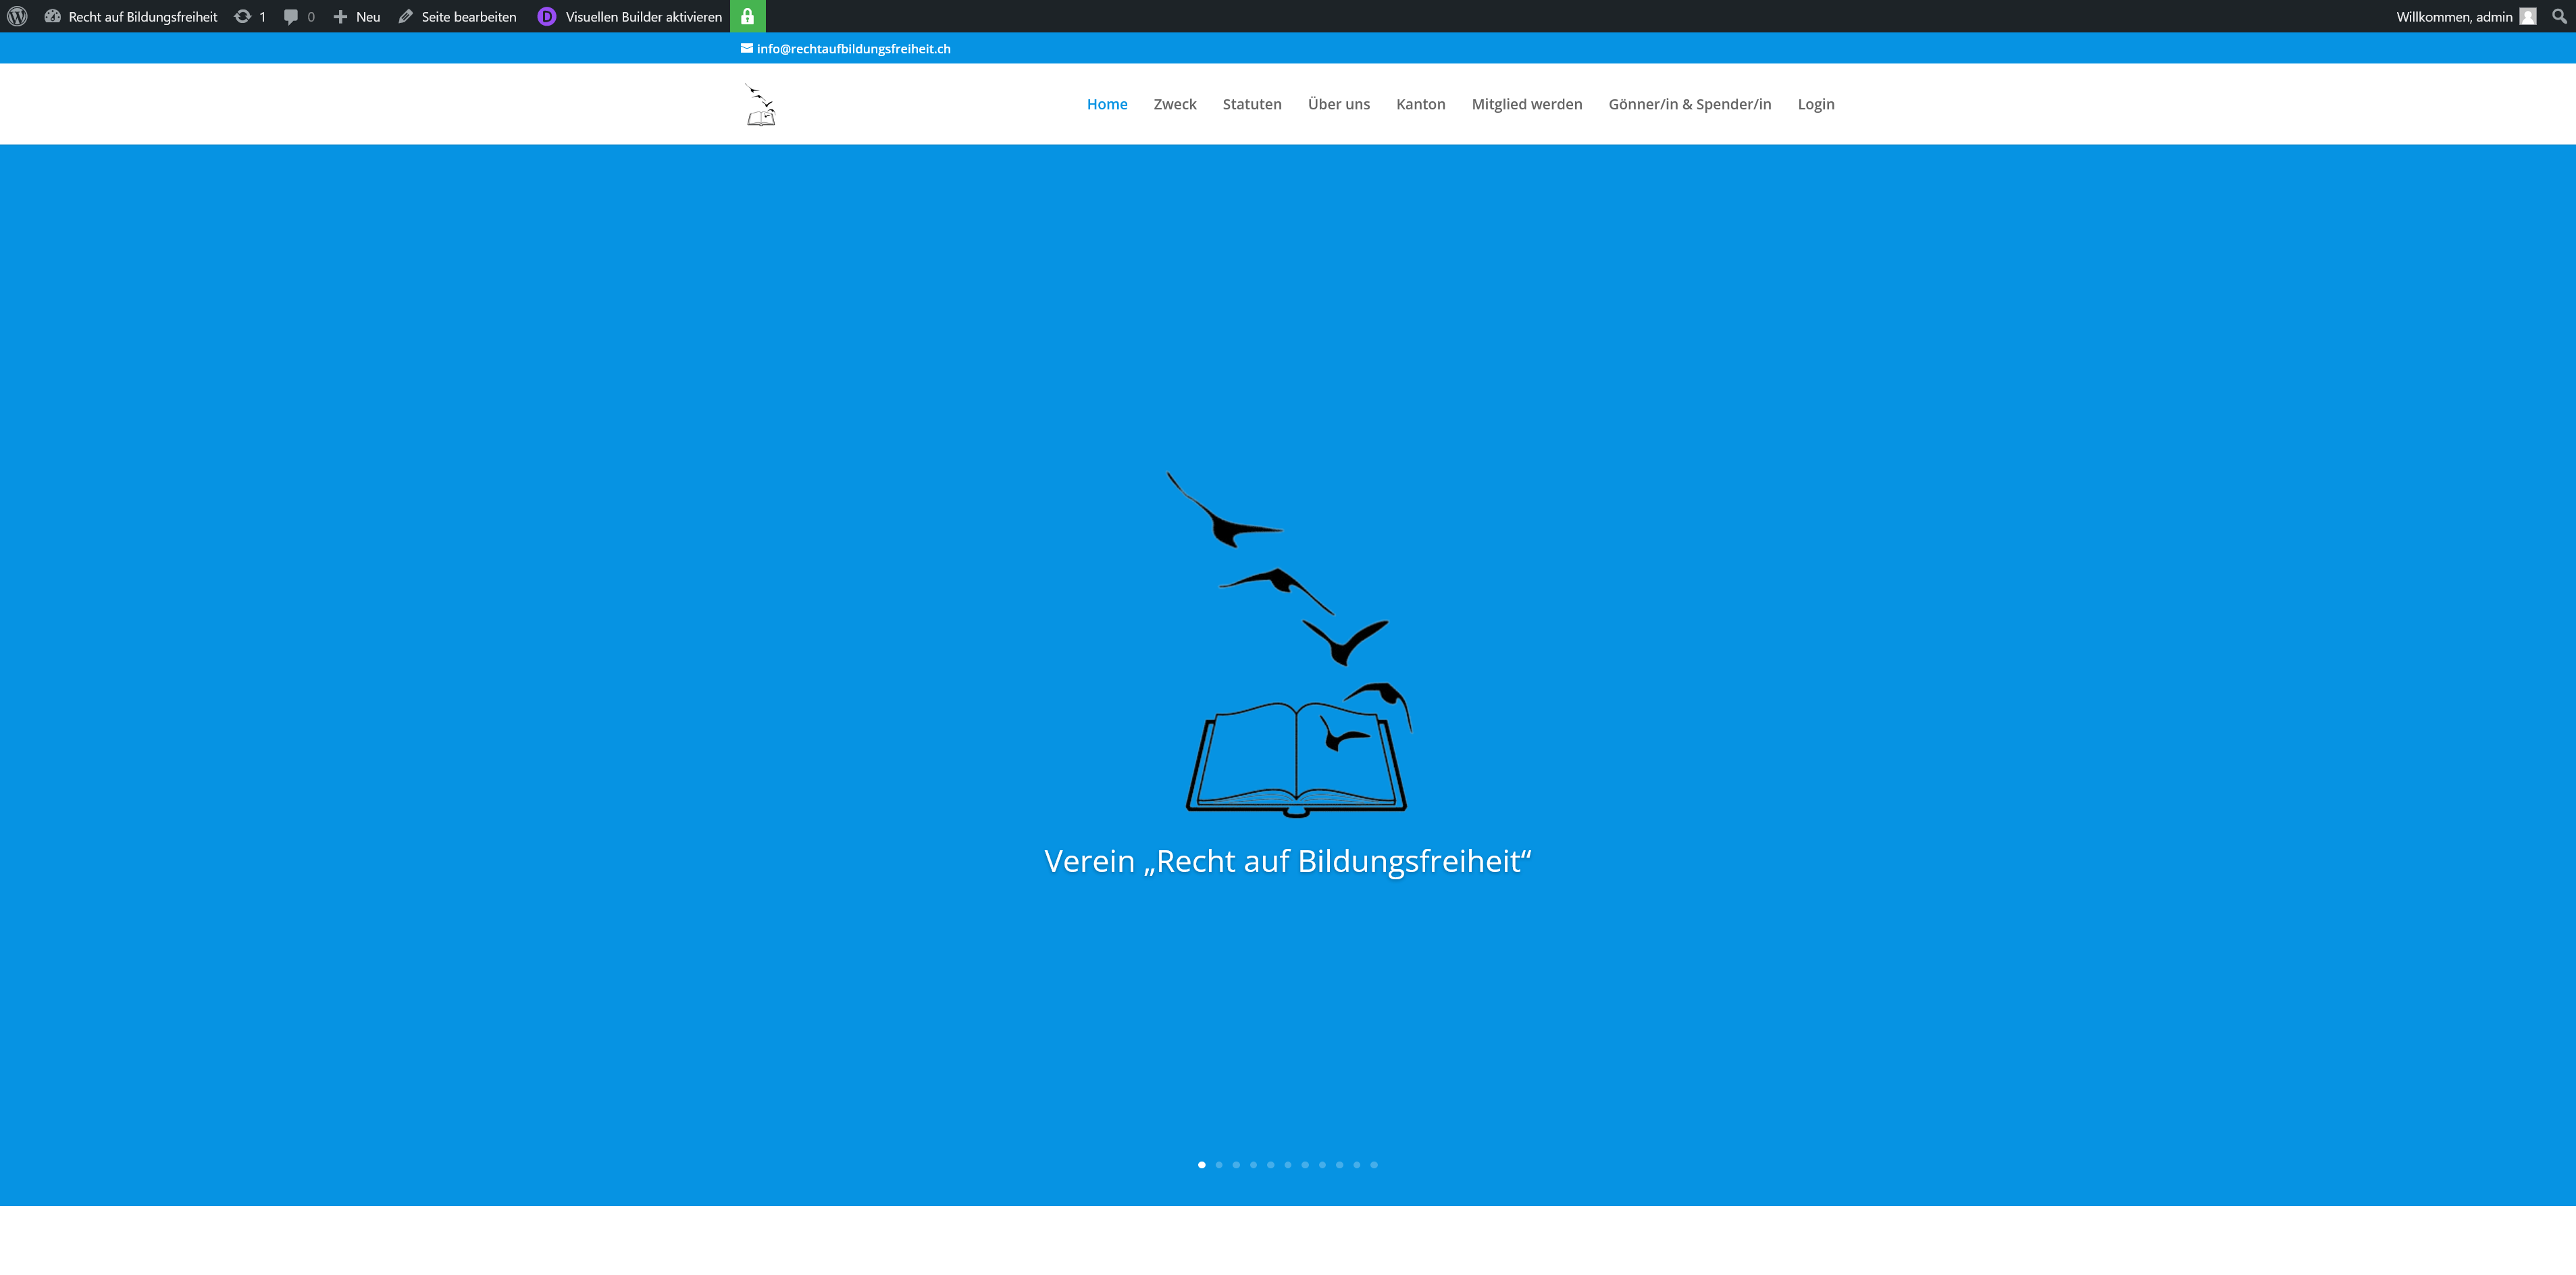
Task: Jump to the fourth slider dot
Action: (x=1253, y=1165)
